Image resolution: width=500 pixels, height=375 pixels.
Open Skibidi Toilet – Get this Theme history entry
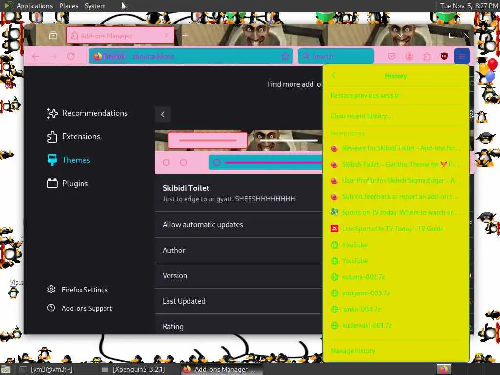pyautogui.click(x=396, y=164)
